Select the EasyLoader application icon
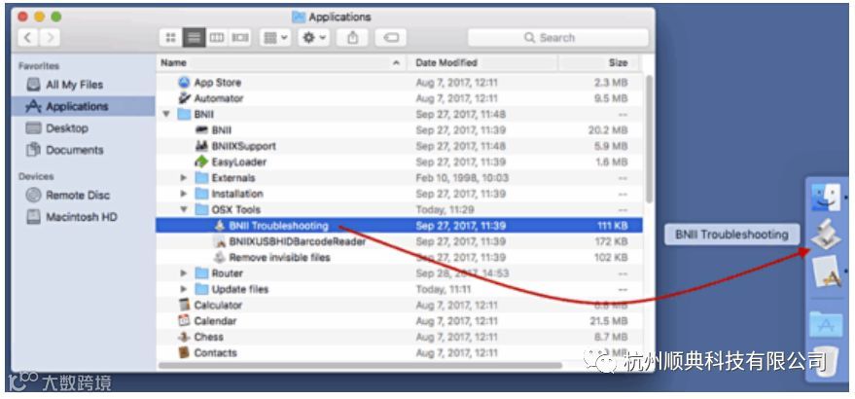 [x=202, y=163]
